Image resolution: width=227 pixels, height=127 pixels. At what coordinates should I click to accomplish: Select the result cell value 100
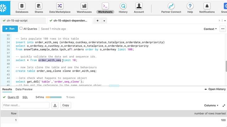(223, 120)
